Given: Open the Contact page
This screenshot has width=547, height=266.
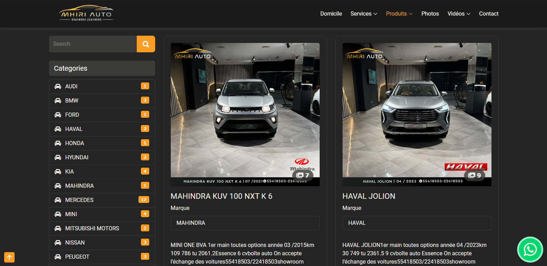Looking at the screenshot, I should coord(489,14).
